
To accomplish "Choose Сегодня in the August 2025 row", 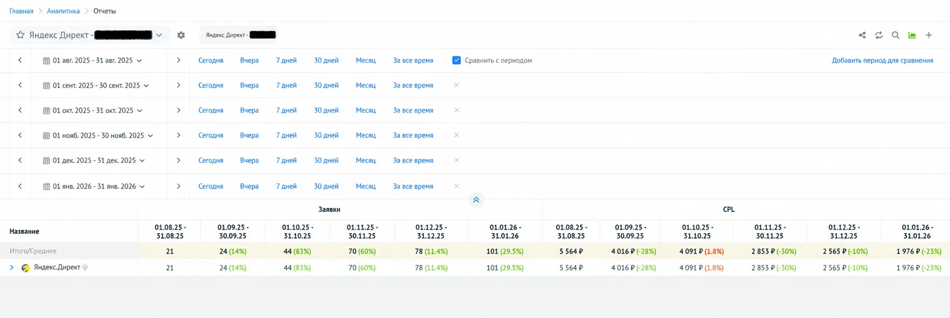I will point(211,61).
